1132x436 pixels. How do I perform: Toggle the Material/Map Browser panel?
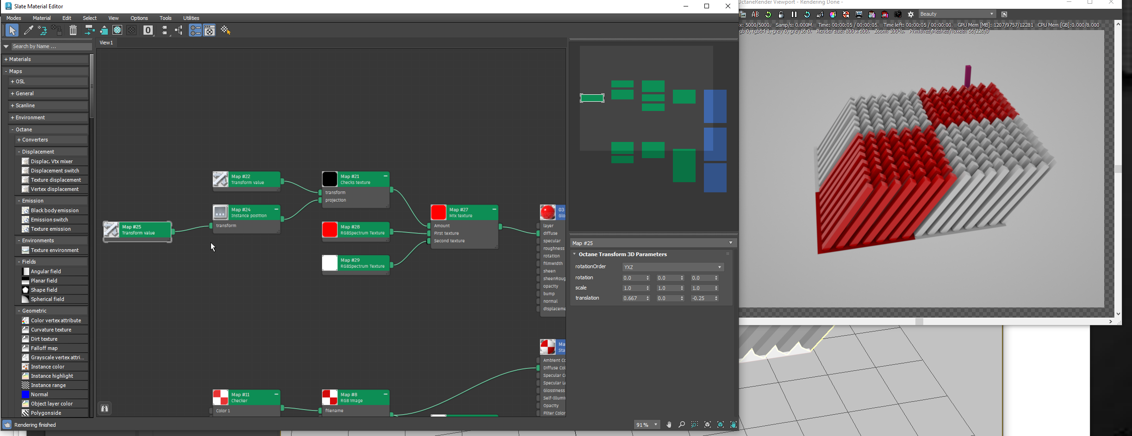tap(195, 31)
